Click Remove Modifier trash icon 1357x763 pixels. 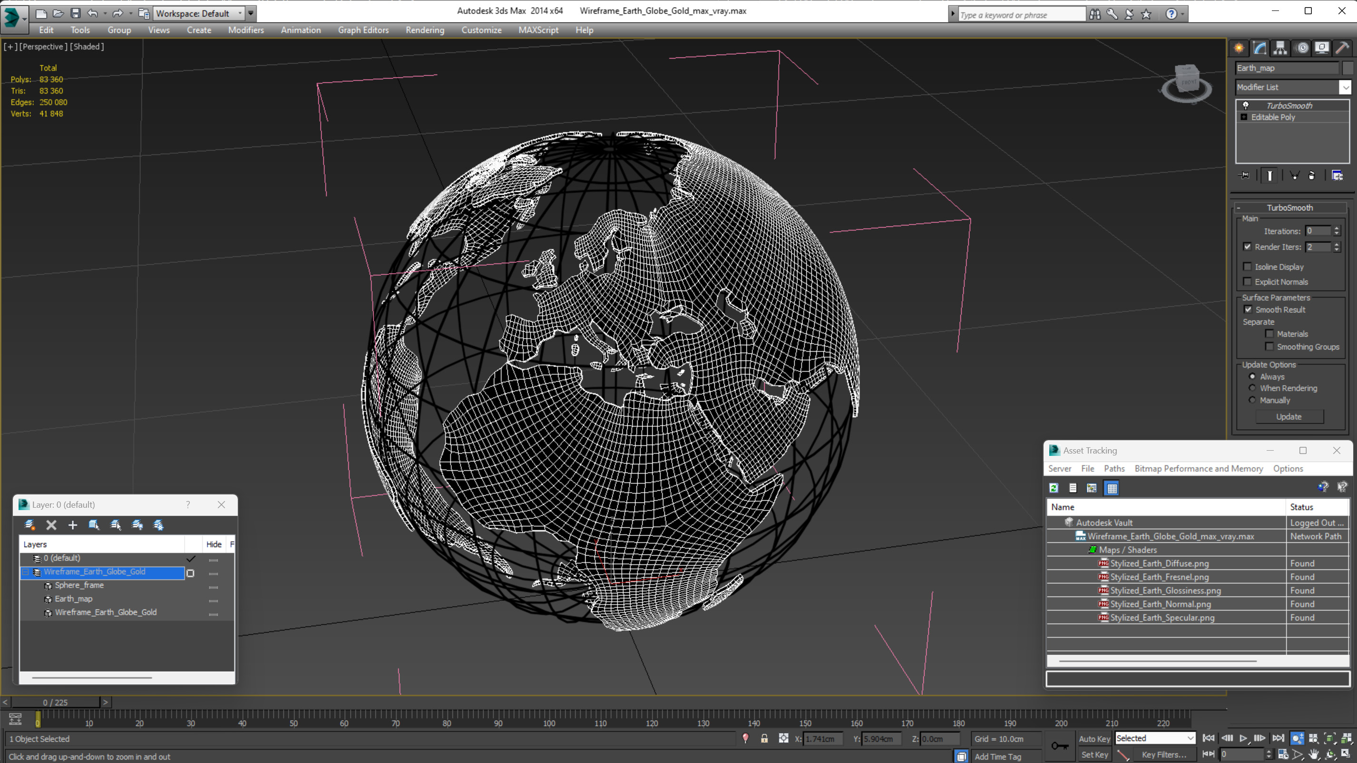tap(1312, 175)
